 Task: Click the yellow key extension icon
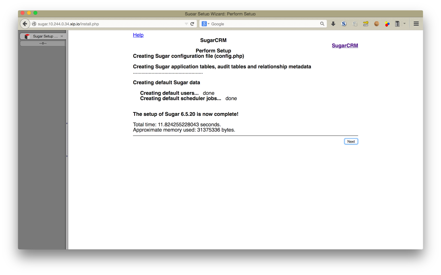tap(366, 24)
